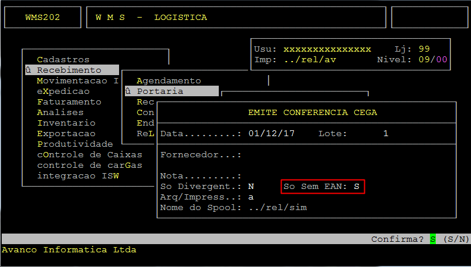Click the green Confirma S field

pos(433,239)
